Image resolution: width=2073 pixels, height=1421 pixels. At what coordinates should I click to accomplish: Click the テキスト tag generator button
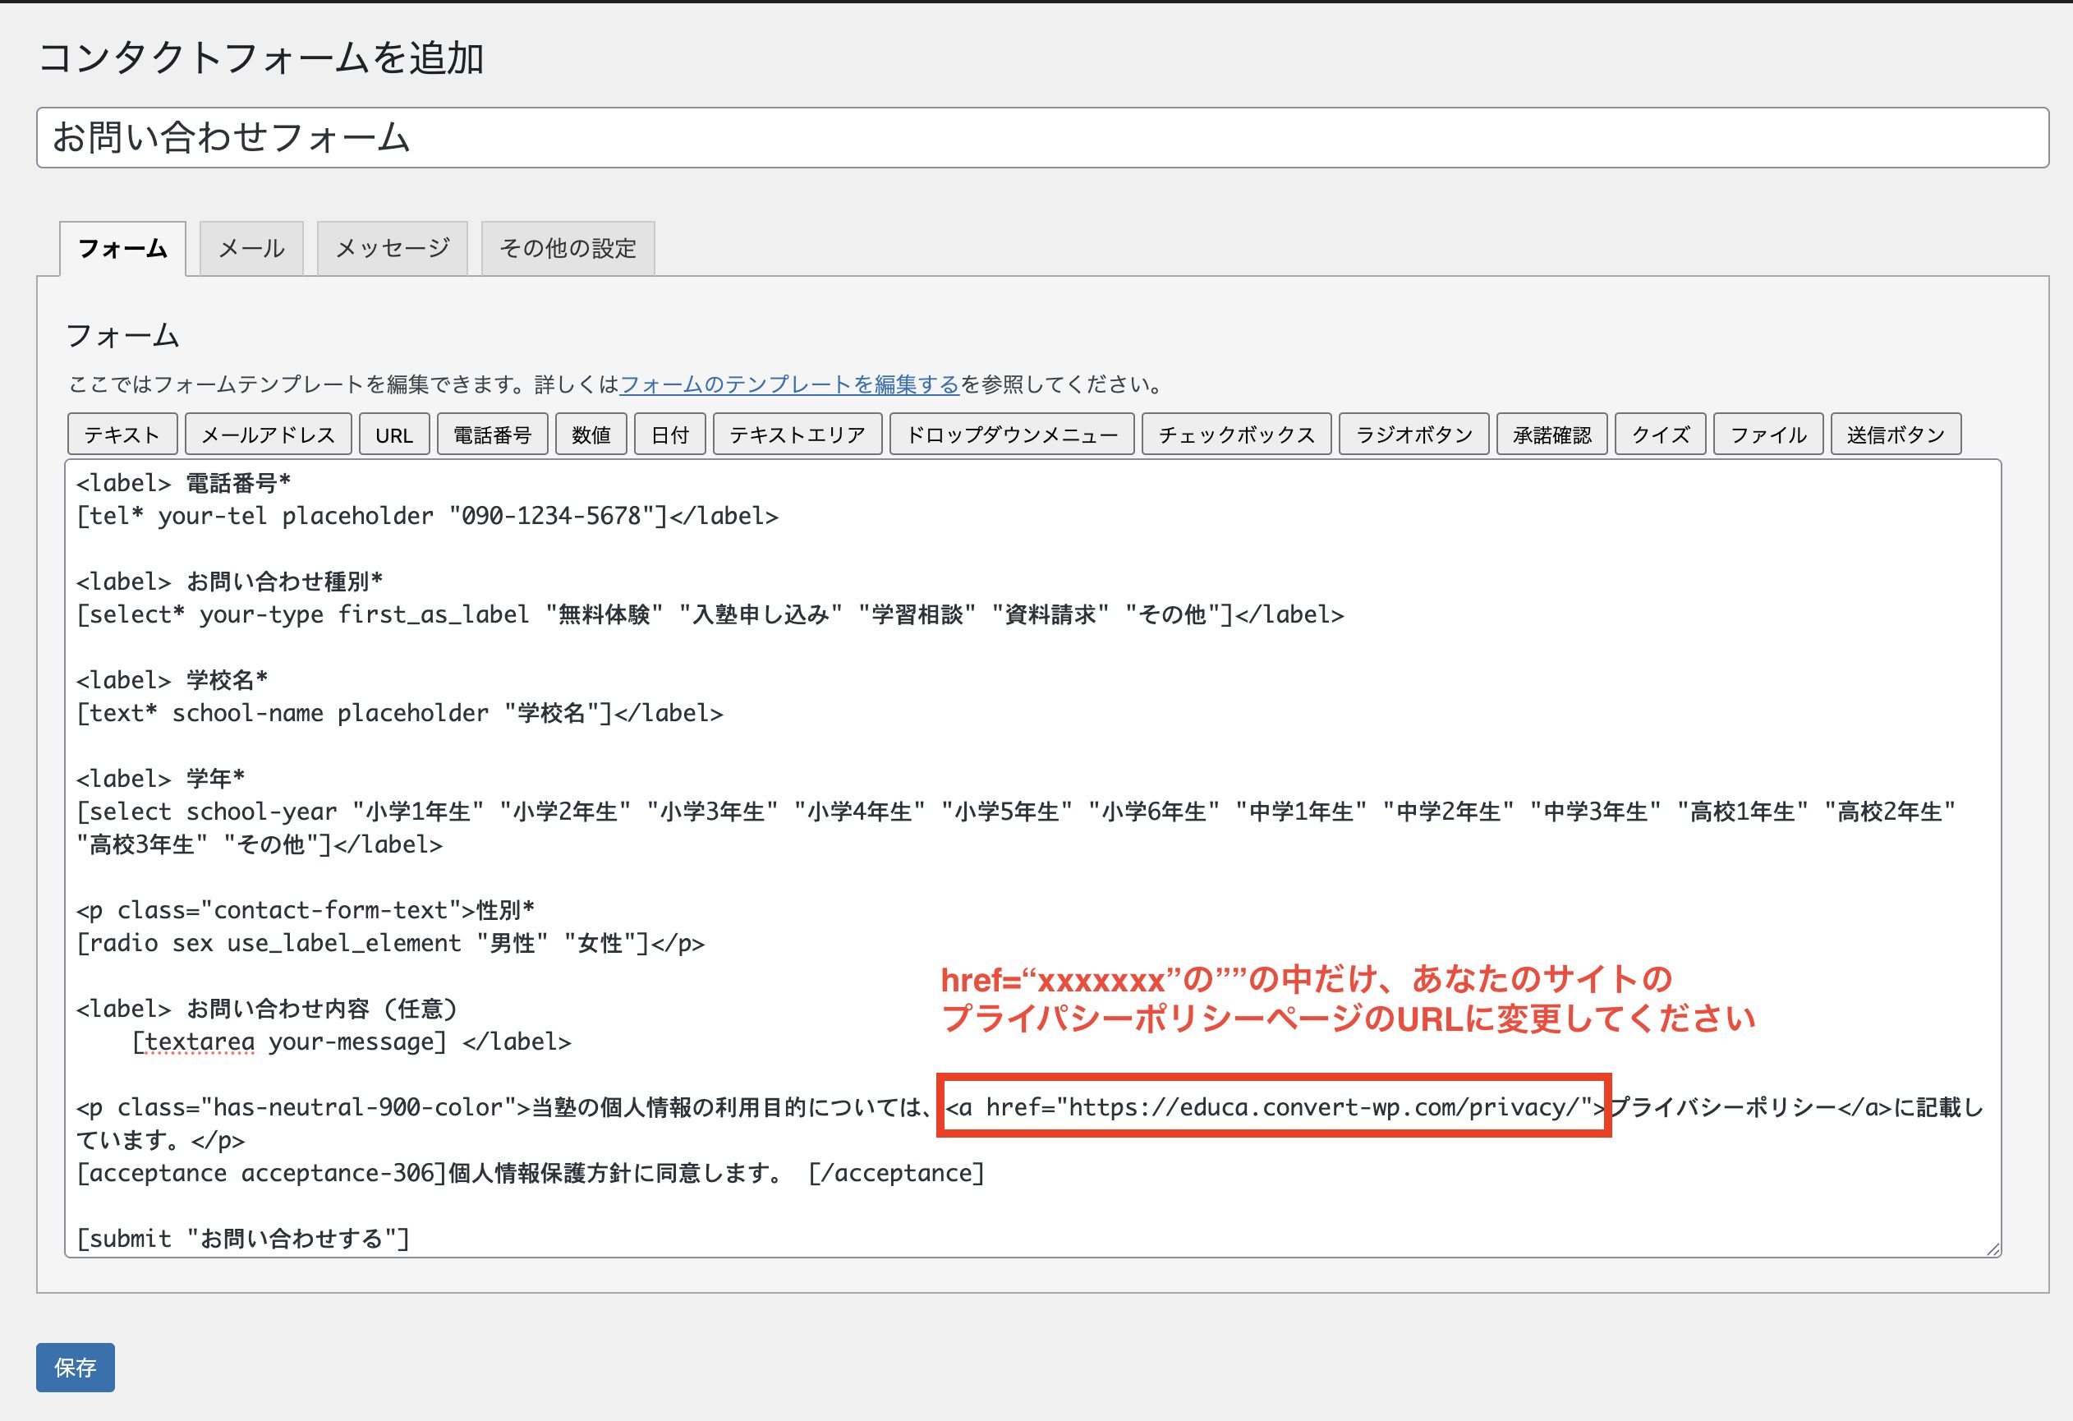click(122, 435)
